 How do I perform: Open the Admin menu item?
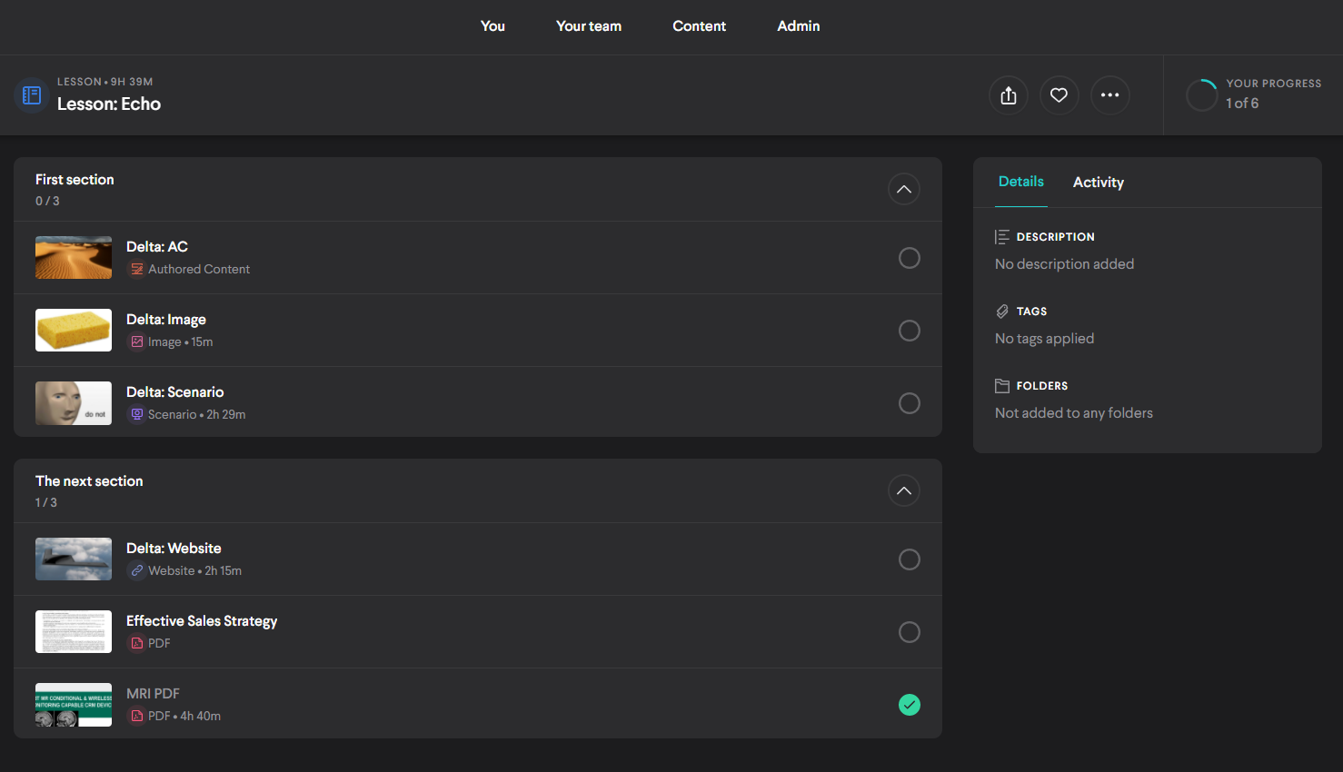tap(798, 26)
